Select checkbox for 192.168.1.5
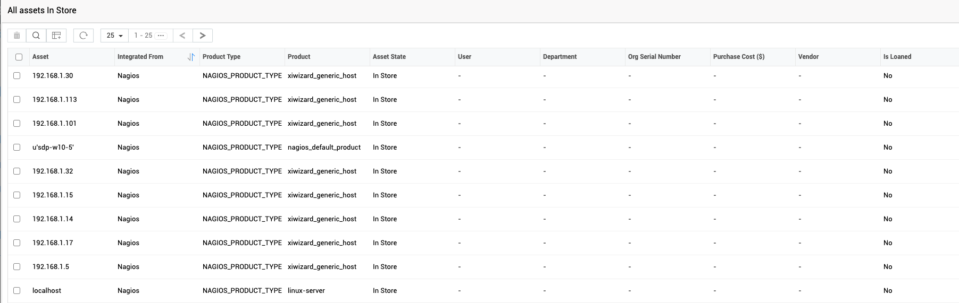Viewport: 959px width, 303px height. [x=17, y=267]
